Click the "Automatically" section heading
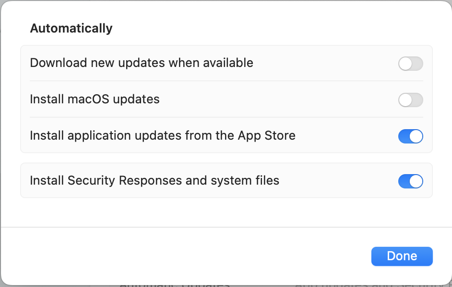The height and width of the screenshot is (287, 452). pos(71,28)
